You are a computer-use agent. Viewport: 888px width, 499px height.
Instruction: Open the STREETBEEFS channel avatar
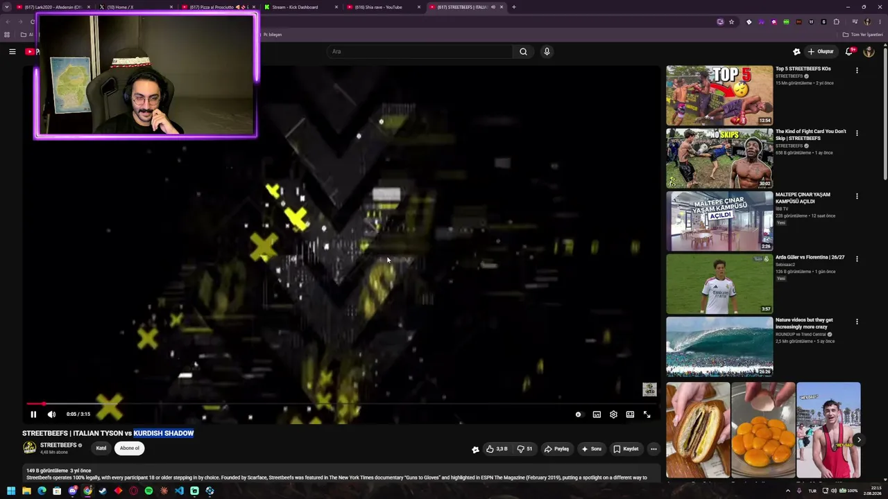(30, 448)
